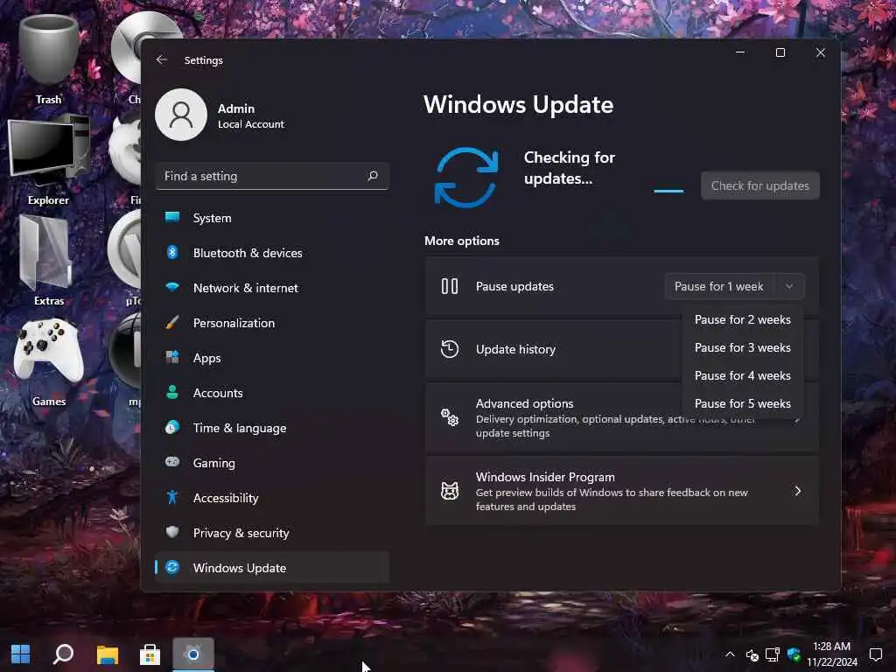Click the Check for updates button
Image resolution: width=896 pixels, height=672 pixels.
(760, 185)
